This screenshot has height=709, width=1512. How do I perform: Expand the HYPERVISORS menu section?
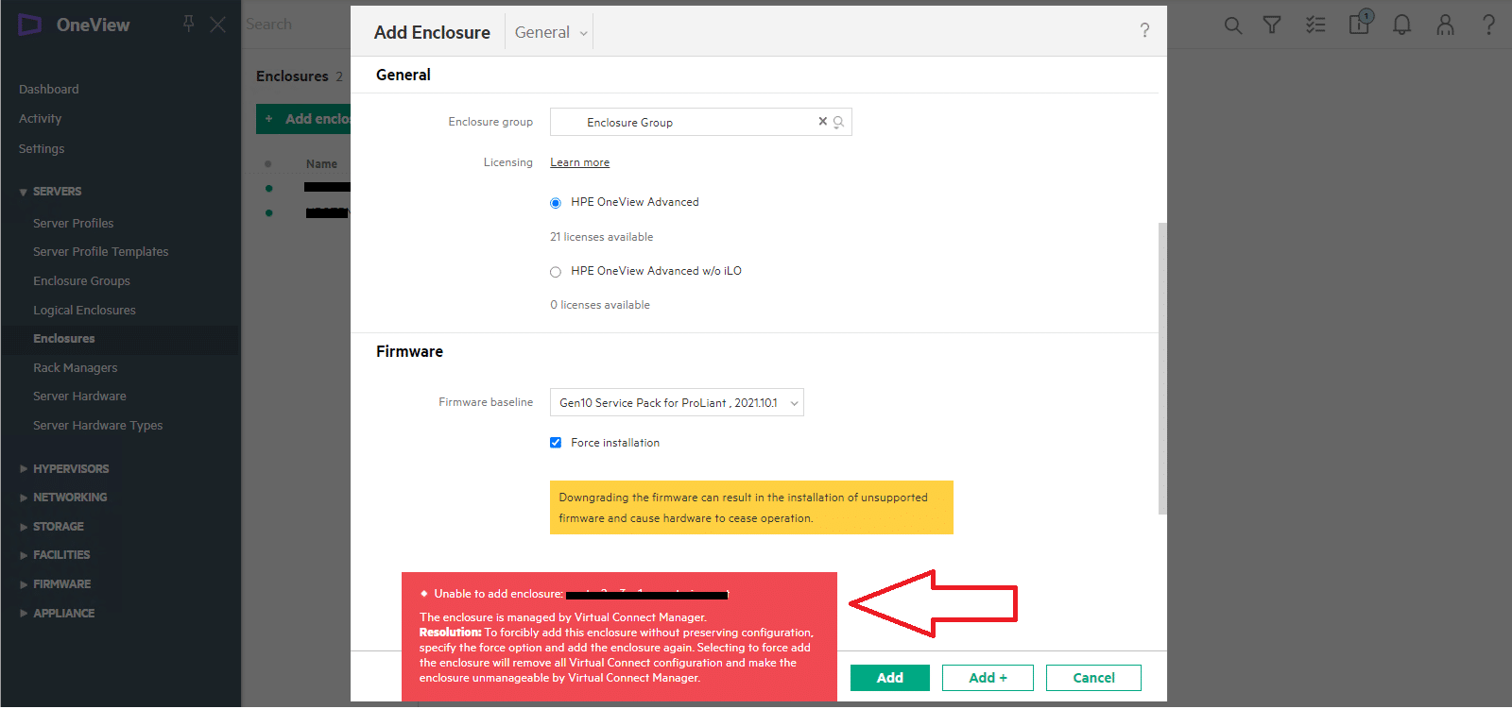(64, 469)
